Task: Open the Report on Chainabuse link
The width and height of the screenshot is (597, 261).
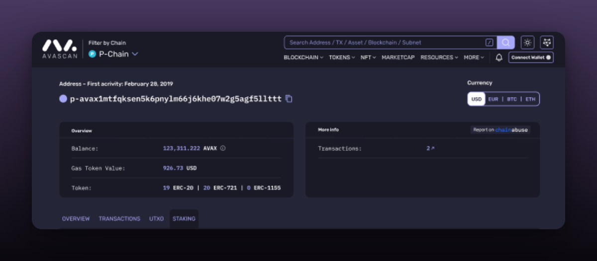Action: coord(500,130)
